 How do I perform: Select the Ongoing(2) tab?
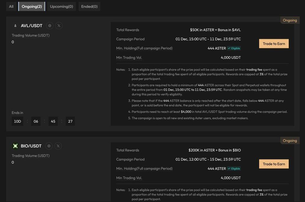point(32,6)
